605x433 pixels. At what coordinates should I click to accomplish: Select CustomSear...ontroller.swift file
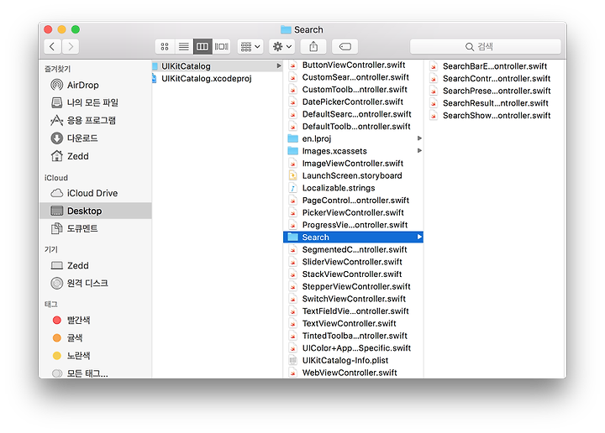[x=353, y=77]
